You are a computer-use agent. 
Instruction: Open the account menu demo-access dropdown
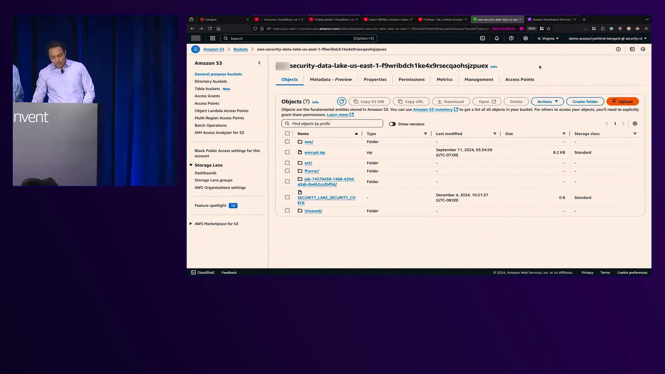[608, 38]
